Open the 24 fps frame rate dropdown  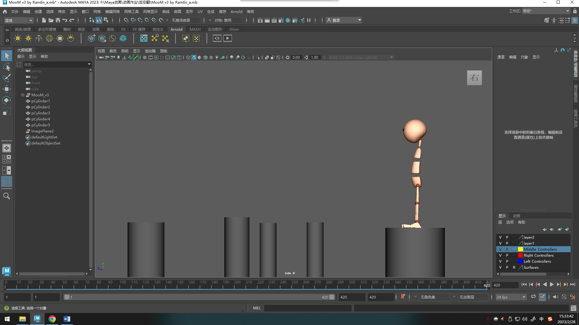524,297
